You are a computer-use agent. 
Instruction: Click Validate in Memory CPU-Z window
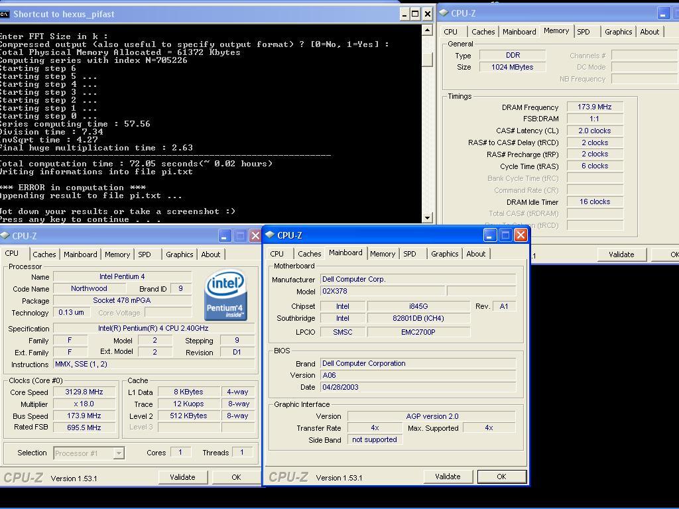coord(621,254)
